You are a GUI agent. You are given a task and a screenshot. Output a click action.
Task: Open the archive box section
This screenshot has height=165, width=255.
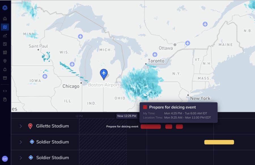tap(5, 78)
